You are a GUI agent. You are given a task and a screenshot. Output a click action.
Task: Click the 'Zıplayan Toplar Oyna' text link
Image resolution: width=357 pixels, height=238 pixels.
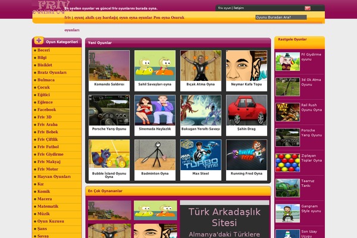[x=311, y=158]
